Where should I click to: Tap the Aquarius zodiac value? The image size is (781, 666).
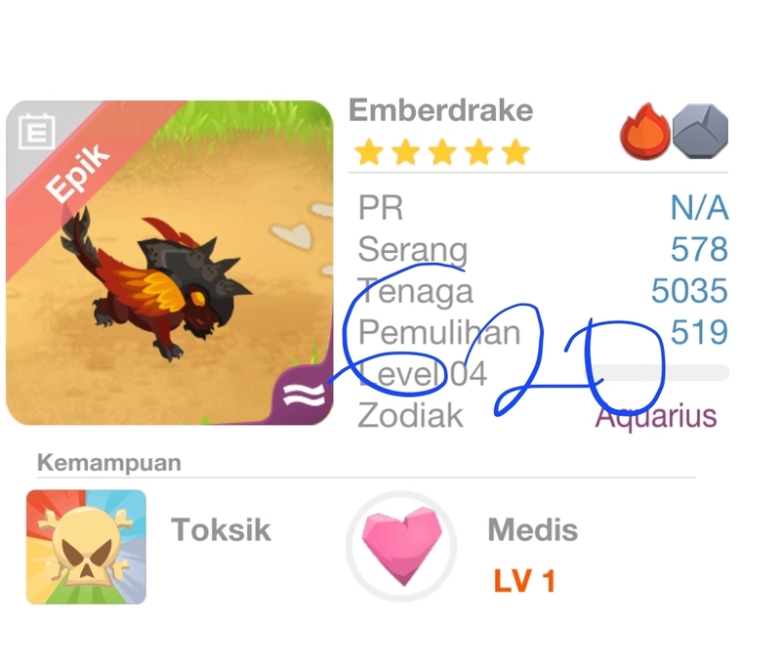point(656,416)
